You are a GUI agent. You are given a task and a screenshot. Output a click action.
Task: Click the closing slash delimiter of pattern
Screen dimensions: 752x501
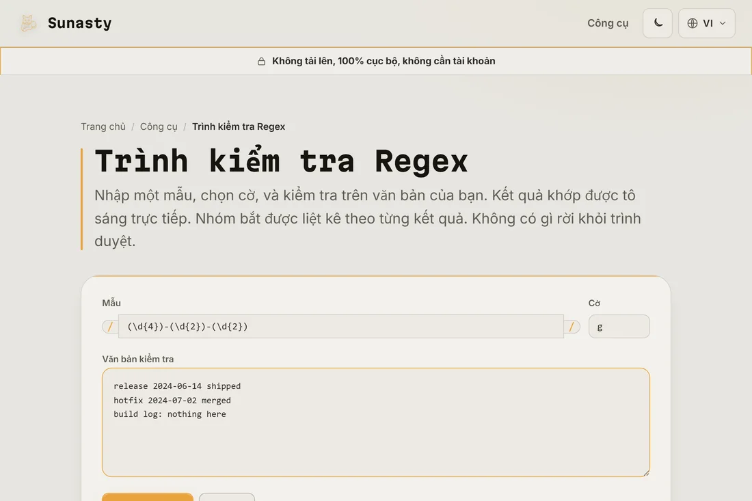572,327
